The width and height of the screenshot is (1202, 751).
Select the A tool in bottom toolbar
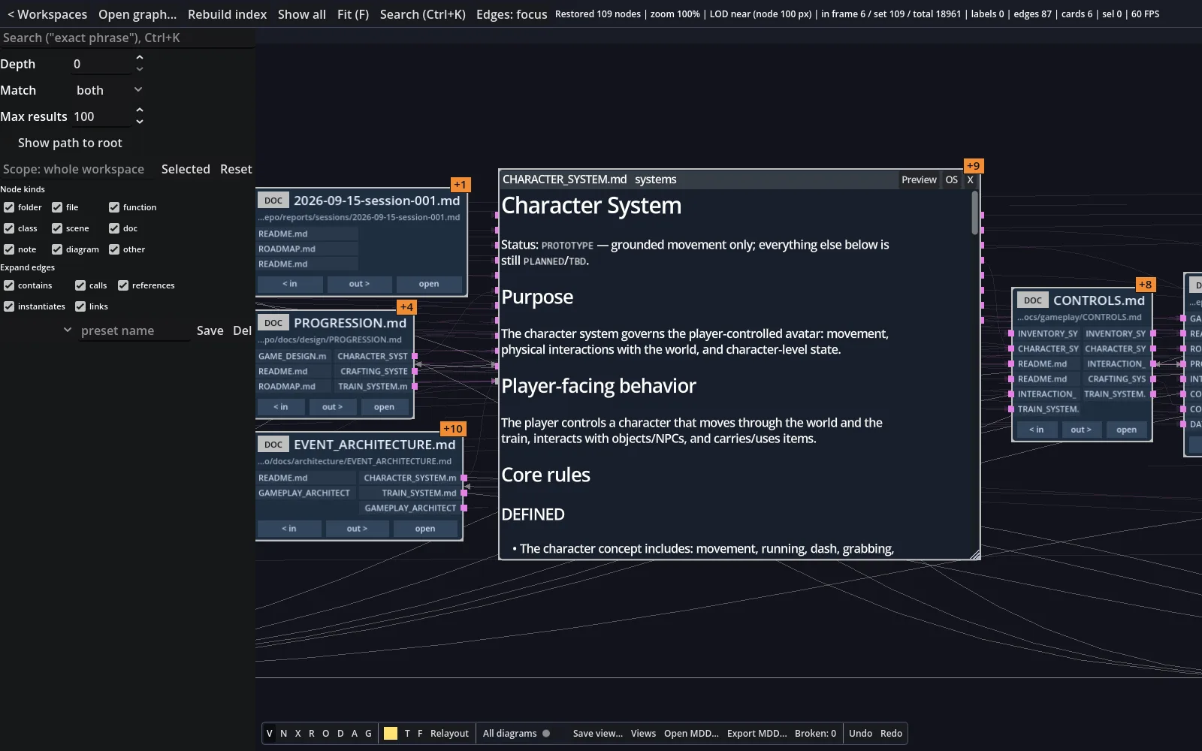[355, 734]
